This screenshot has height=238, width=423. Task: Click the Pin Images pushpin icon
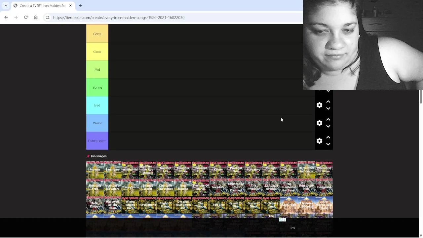pyautogui.click(x=88, y=156)
